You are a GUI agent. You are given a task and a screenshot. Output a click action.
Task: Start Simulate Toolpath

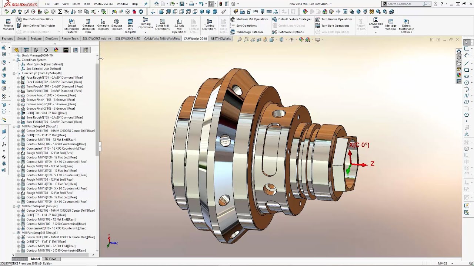117,25
